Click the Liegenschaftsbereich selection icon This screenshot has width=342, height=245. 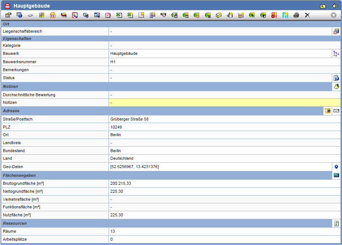tap(336, 32)
